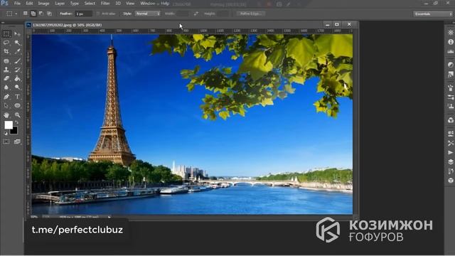
Task: Swap foreground and background colors
Action: pyautogui.click(x=16, y=122)
